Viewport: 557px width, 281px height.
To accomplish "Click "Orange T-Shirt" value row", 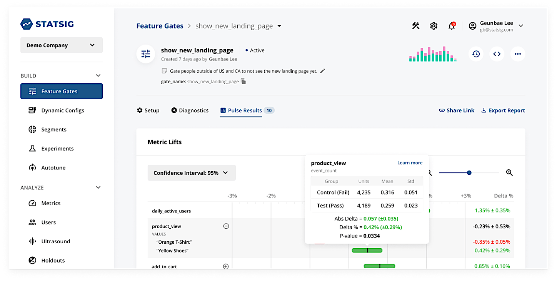I will (174, 242).
